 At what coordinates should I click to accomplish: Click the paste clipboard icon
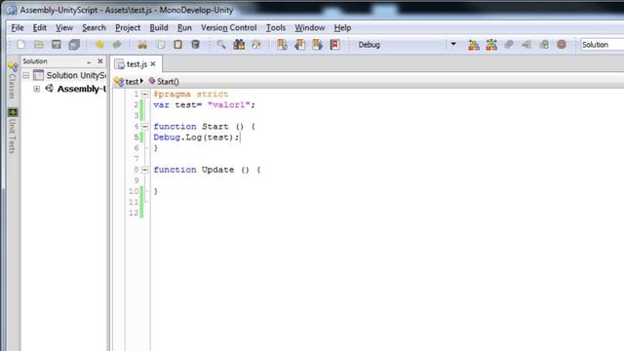click(x=177, y=45)
